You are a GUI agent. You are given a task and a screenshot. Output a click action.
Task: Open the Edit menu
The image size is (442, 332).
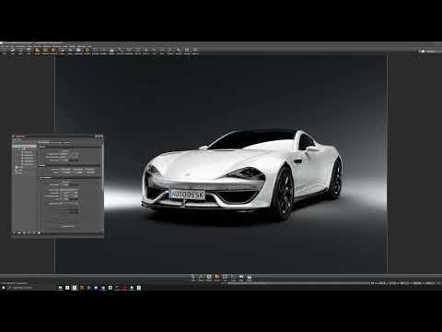tap(7, 46)
